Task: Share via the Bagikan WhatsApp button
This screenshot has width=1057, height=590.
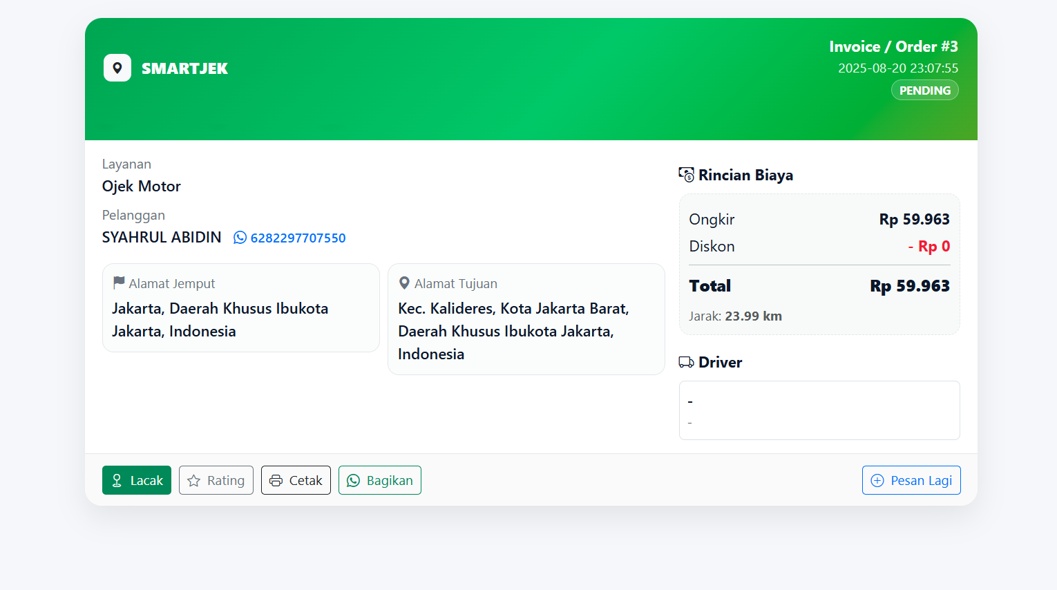Action: click(x=380, y=480)
